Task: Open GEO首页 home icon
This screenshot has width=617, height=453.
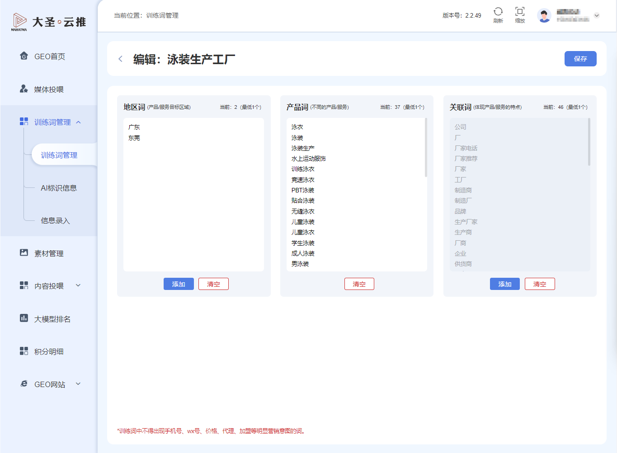Action: click(24, 56)
